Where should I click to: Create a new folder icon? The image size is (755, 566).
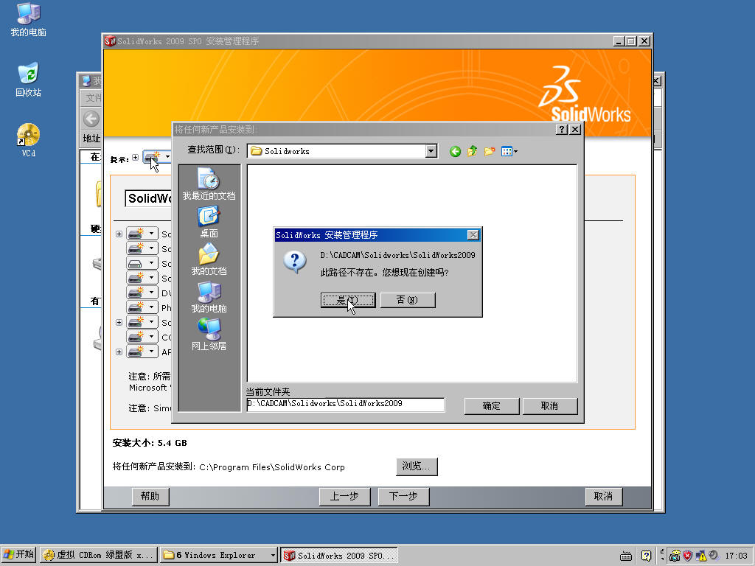click(490, 152)
